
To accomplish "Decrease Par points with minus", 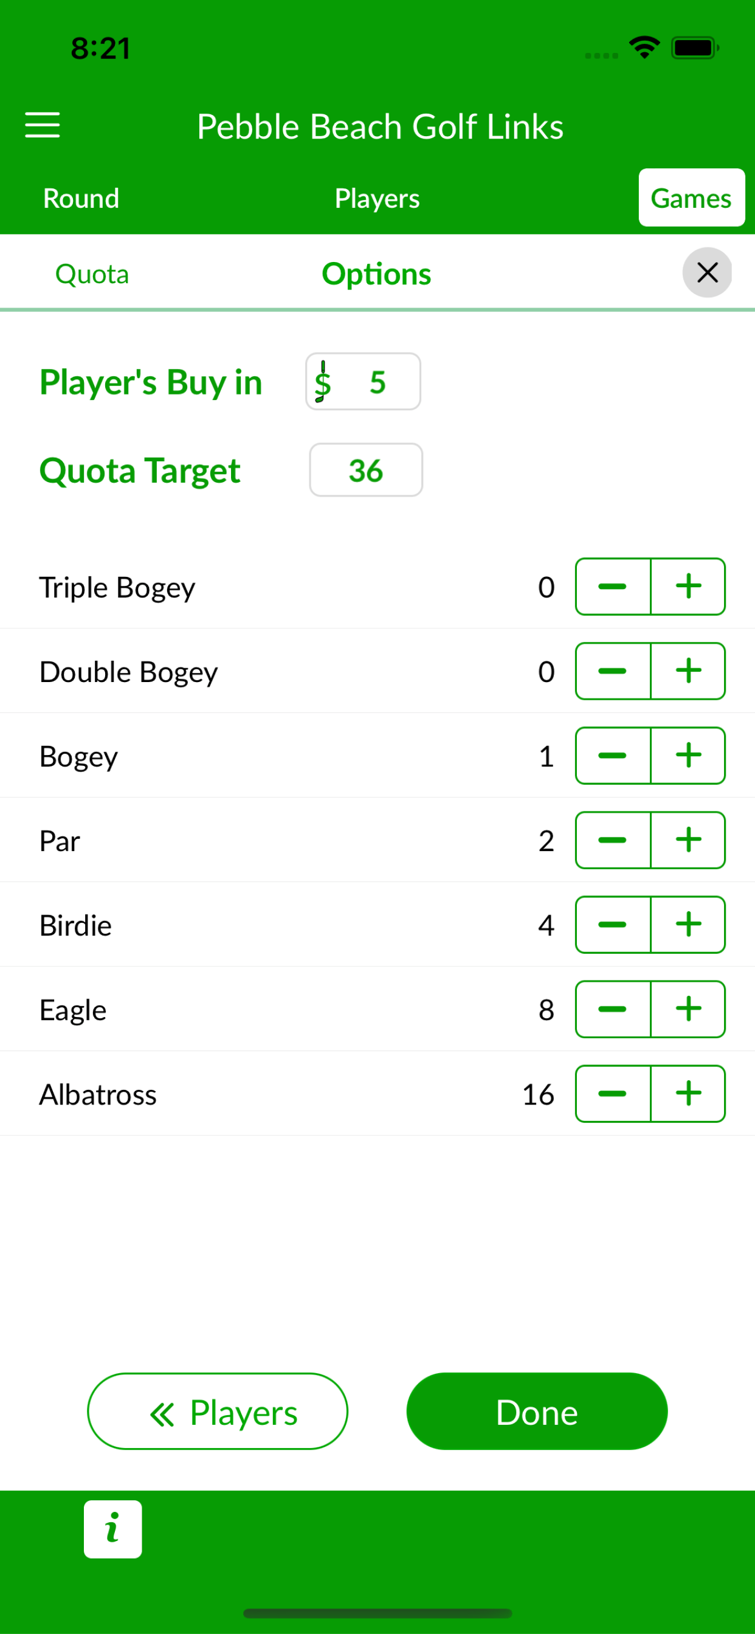I will [x=613, y=840].
